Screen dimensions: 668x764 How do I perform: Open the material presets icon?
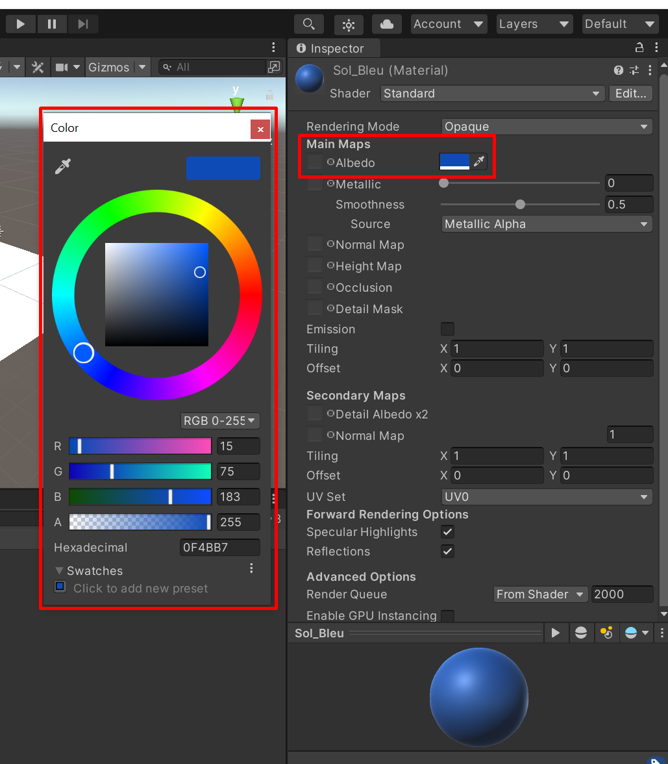coord(634,70)
